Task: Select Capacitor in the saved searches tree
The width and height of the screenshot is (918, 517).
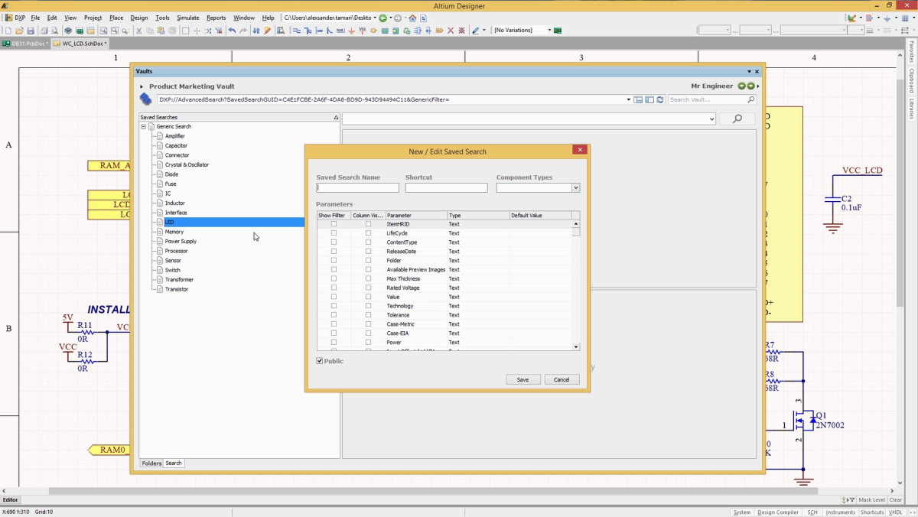Action: click(176, 145)
